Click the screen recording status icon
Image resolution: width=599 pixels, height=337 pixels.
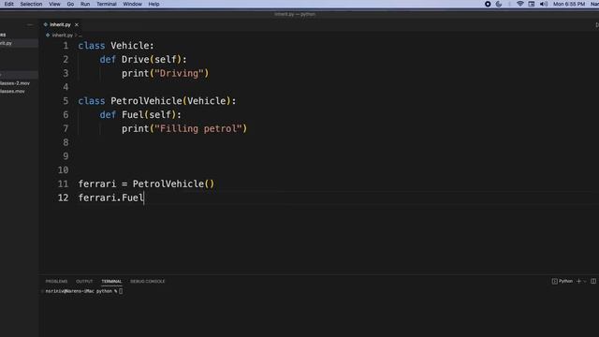pyautogui.click(x=488, y=4)
